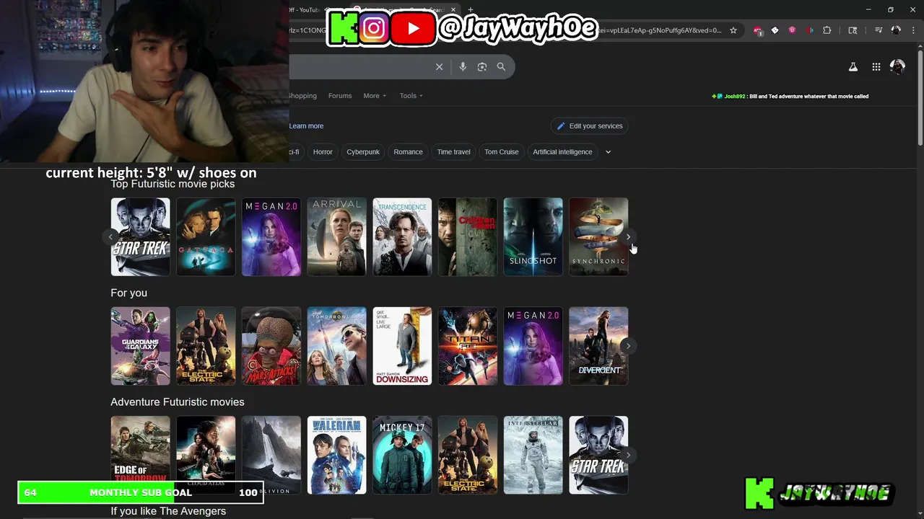Open the Tools dropdown
924x519 pixels.
pyautogui.click(x=411, y=96)
